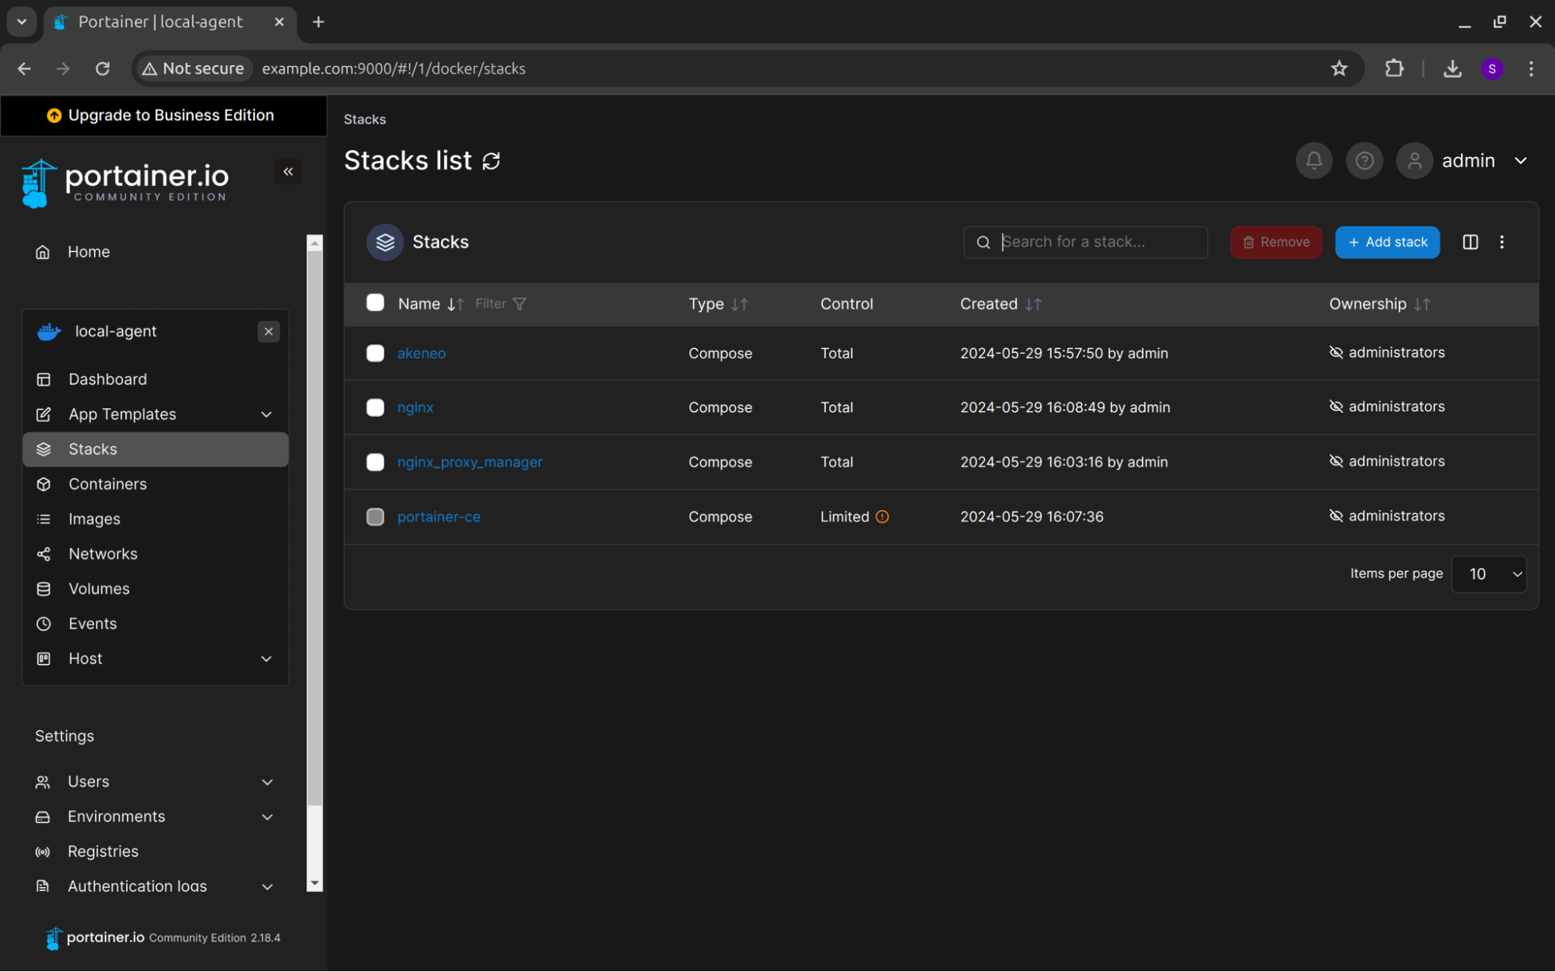Viewport: 1555px width, 972px height.
Task: Open the Events menu item
Action: pyautogui.click(x=156, y=624)
